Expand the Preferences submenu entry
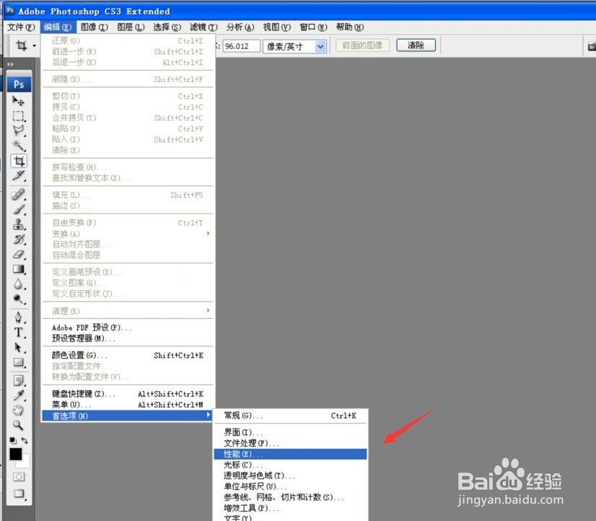Image resolution: width=596 pixels, height=521 pixels. point(127,416)
